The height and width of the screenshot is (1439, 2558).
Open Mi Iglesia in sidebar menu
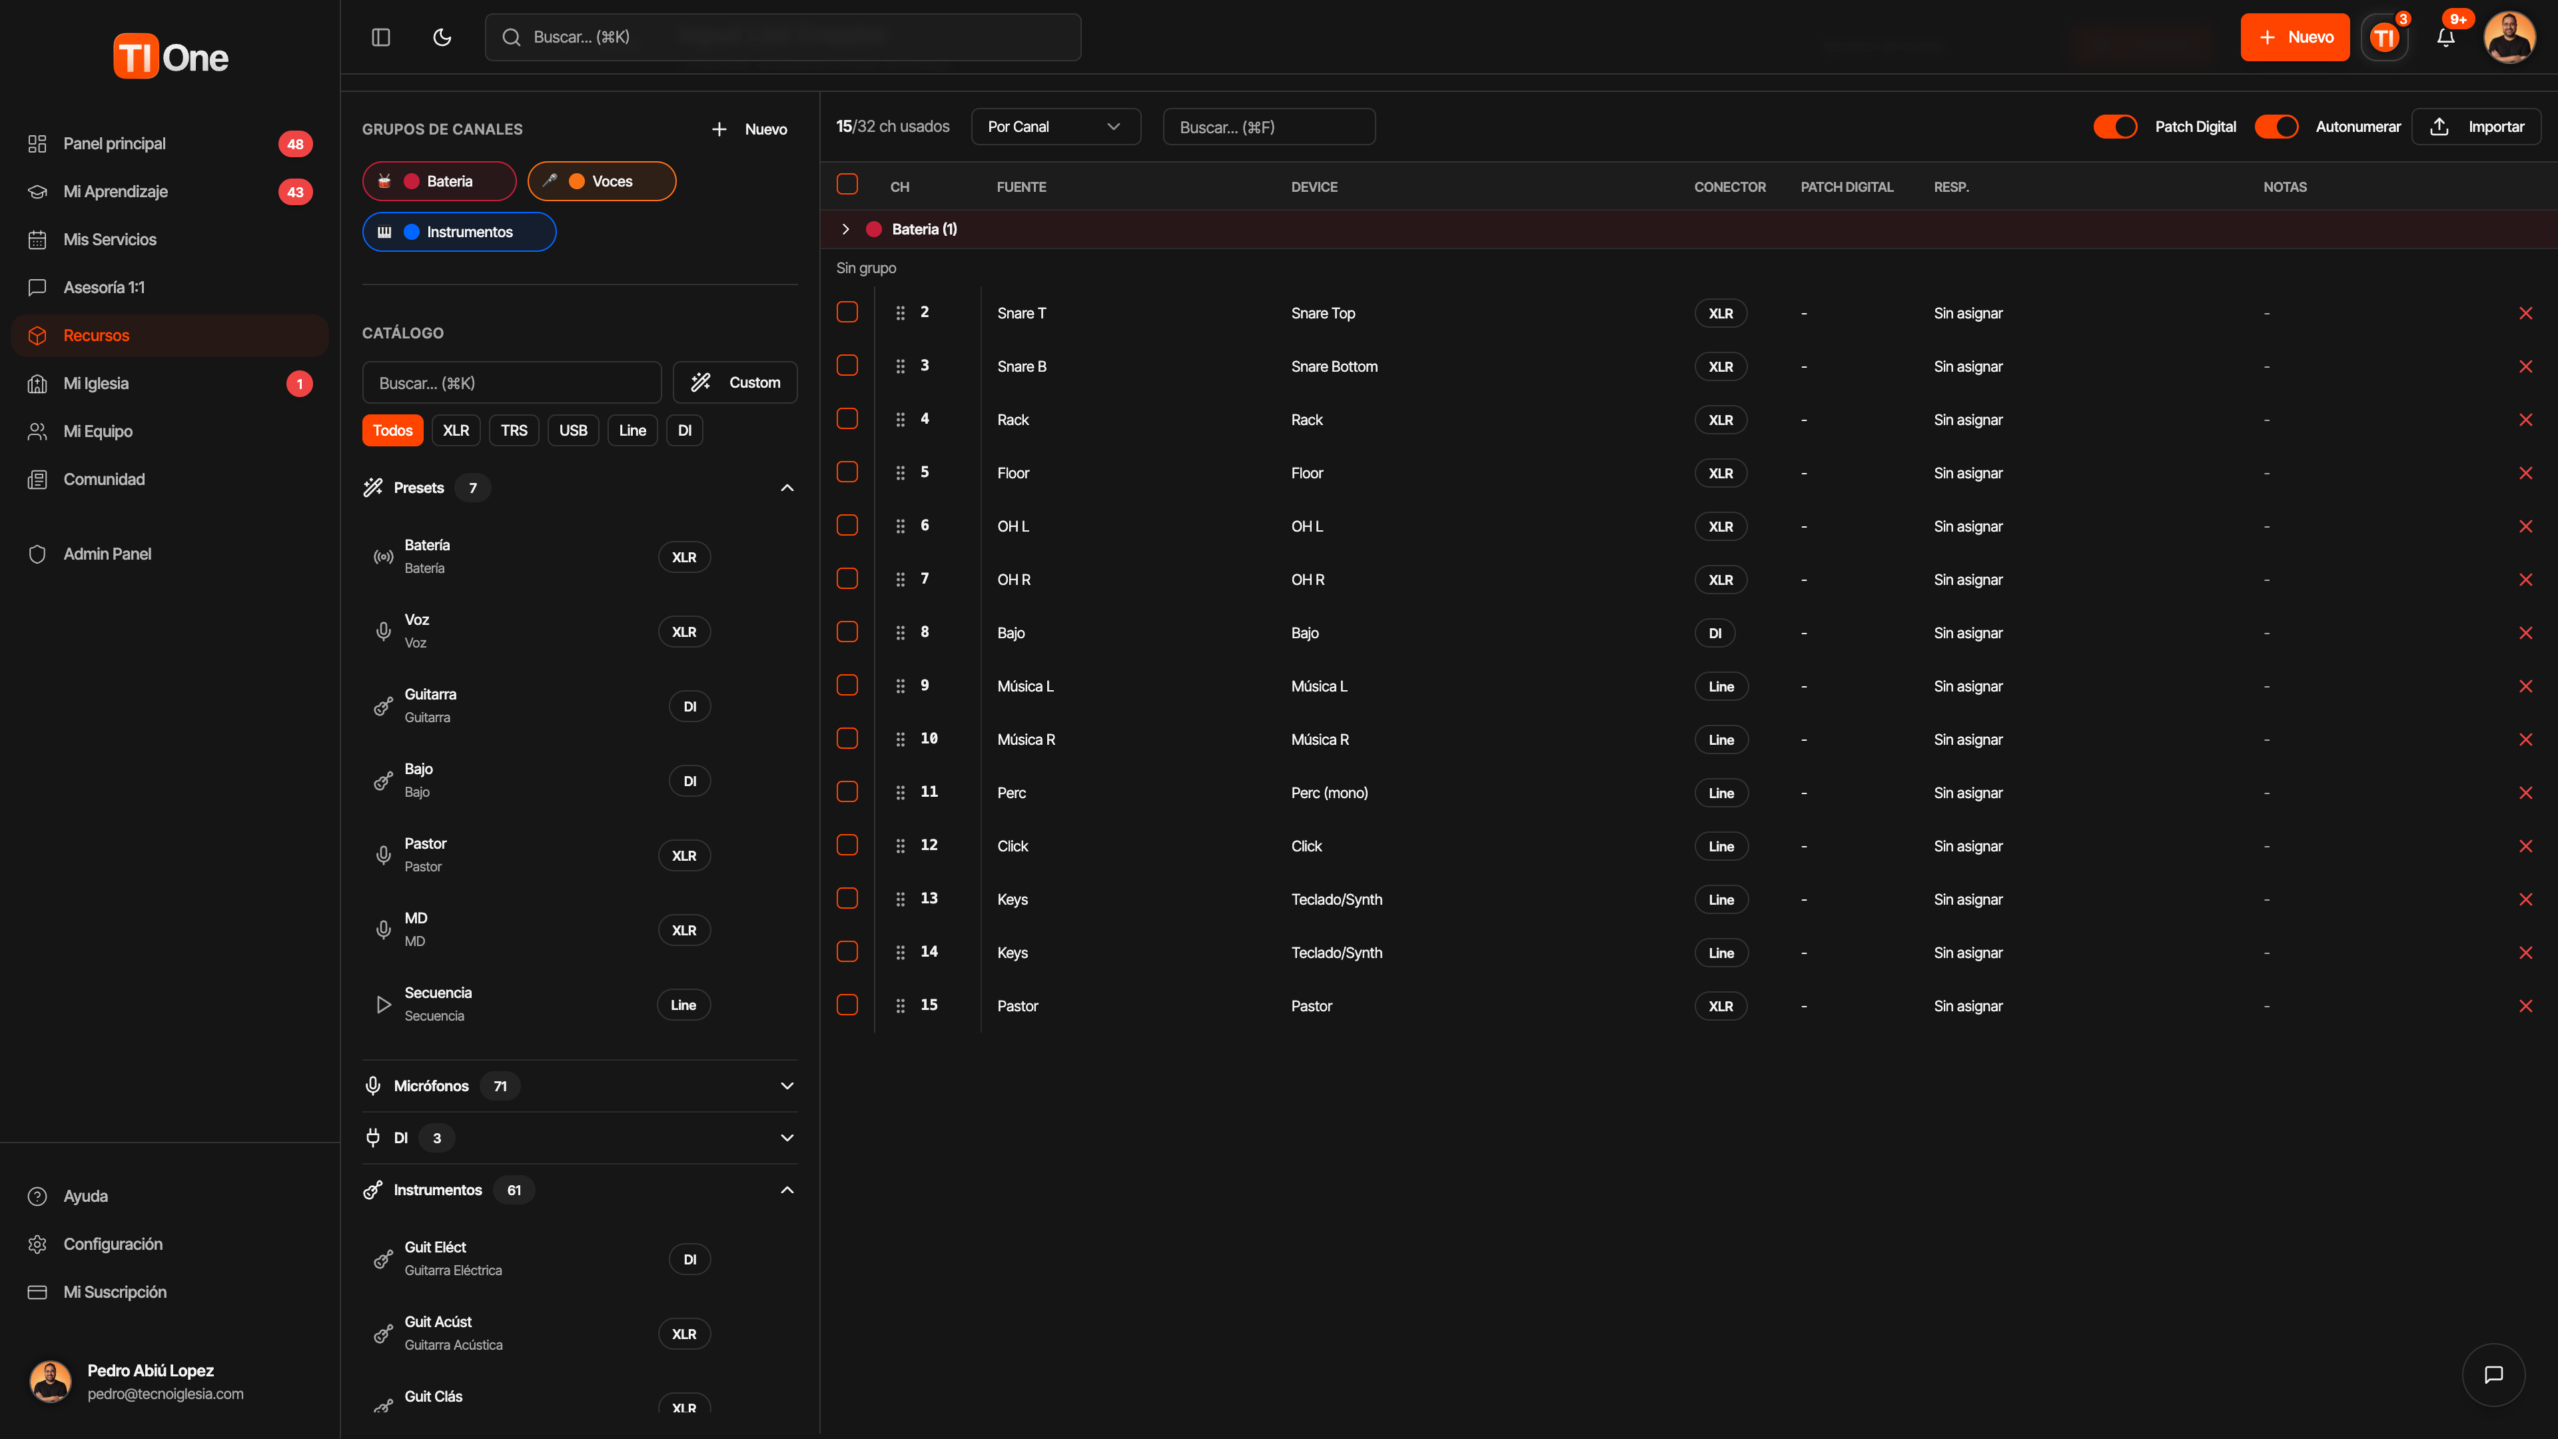97,383
